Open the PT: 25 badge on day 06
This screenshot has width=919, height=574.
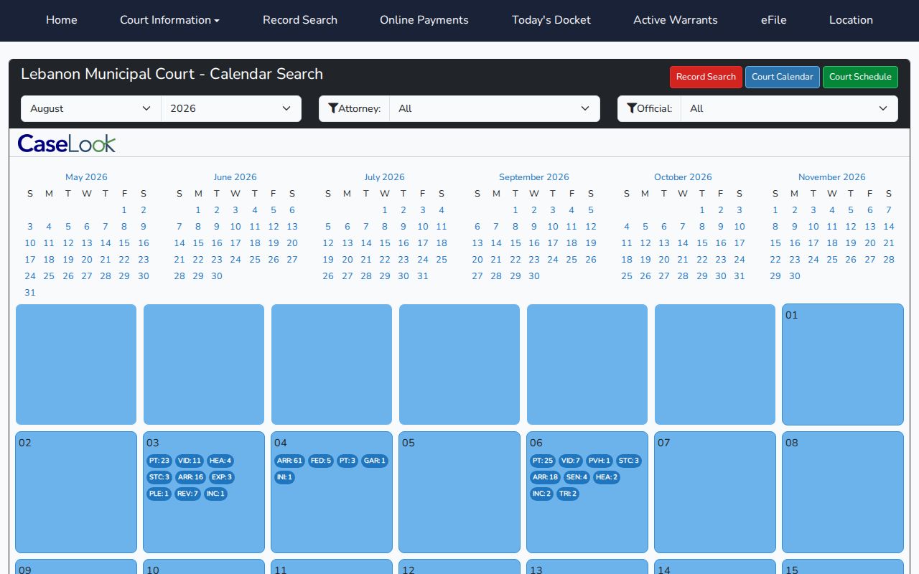543,461
